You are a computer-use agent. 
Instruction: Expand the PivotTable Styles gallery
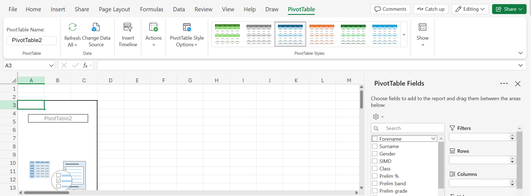click(x=404, y=34)
